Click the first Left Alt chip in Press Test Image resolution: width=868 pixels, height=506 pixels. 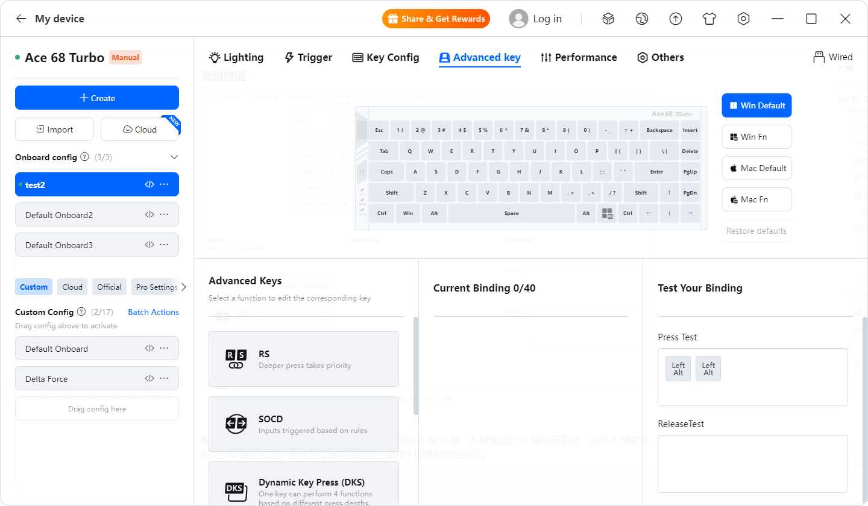[x=678, y=369]
